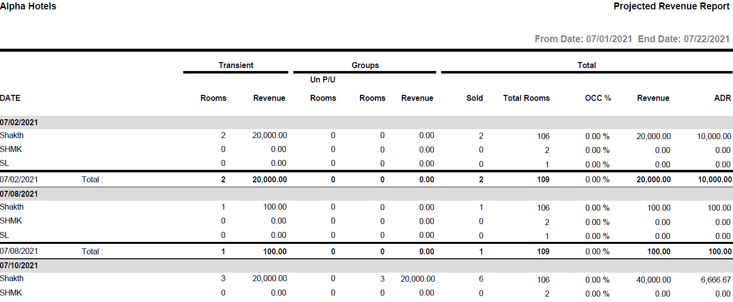Click the OCC % column header

pyautogui.click(x=598, y=98)
